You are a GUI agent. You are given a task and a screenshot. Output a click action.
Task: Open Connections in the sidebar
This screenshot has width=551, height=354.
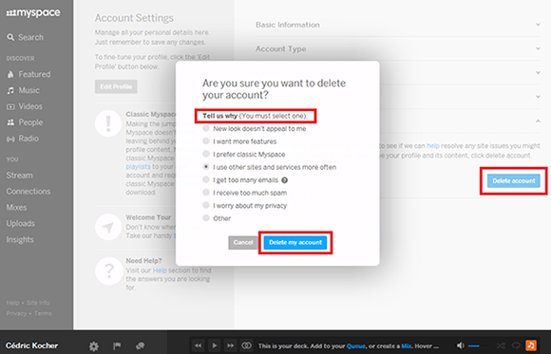point(28,192)
